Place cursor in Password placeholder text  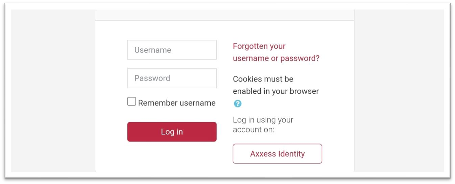coord(152,78)
